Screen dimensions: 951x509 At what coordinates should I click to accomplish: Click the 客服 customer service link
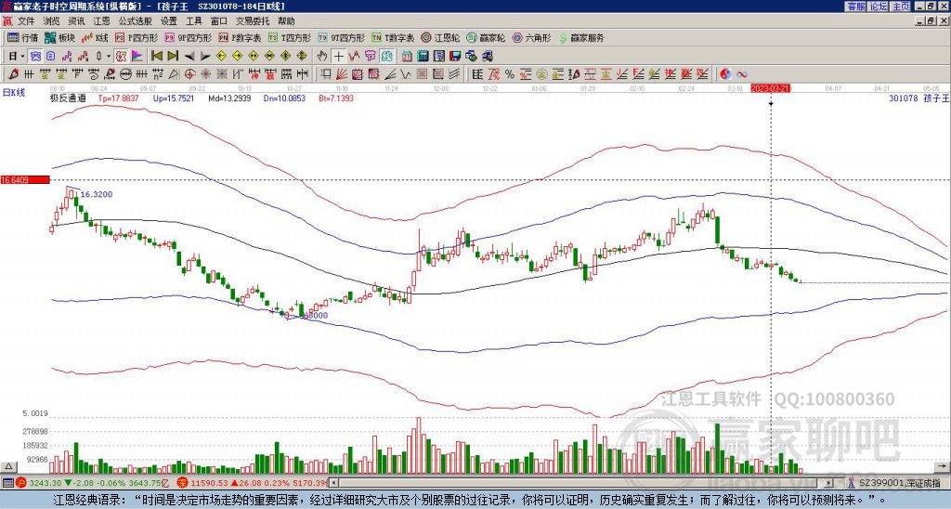(x=856, y=6)
